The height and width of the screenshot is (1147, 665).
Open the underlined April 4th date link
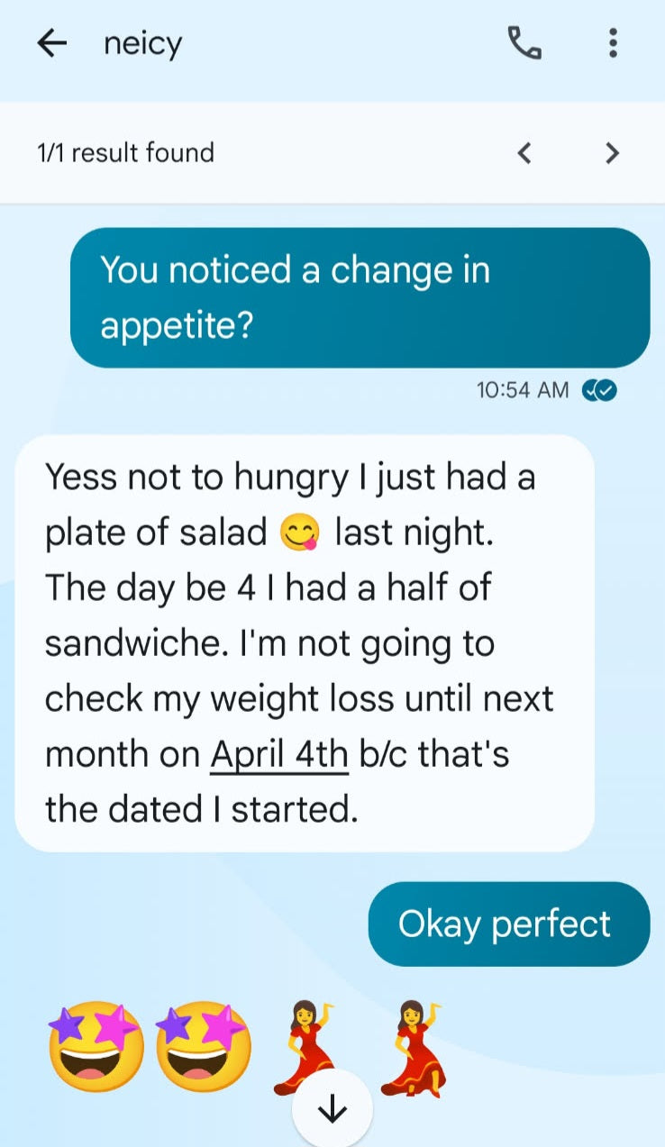pyautogui.click(x=279, y=754)
